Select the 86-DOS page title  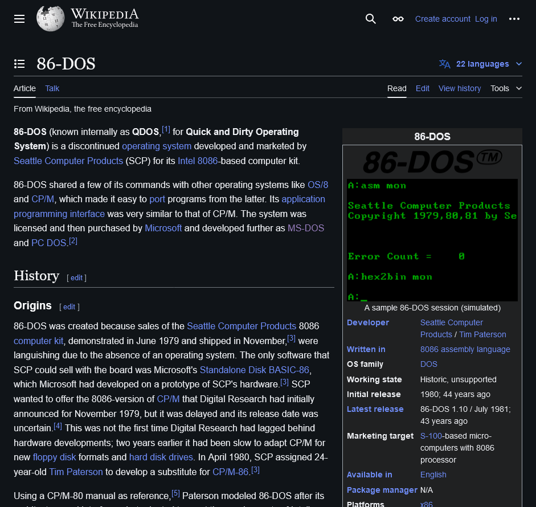click(x=66, y=64)
